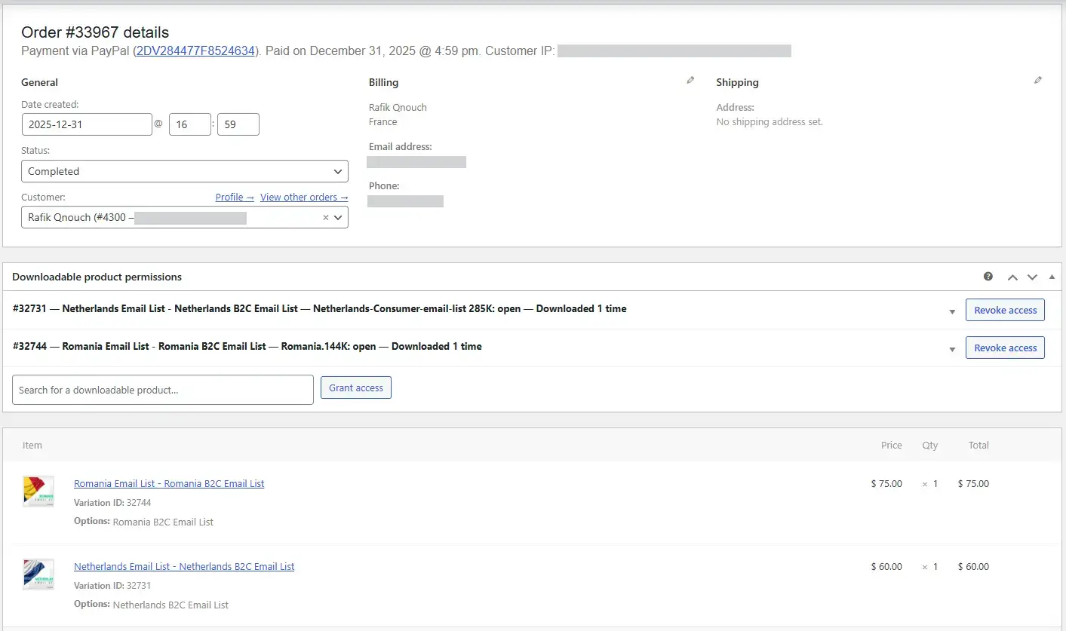
Task: Collapse the Downloadable product permissions panel
Action: [x=1052, y=277]
